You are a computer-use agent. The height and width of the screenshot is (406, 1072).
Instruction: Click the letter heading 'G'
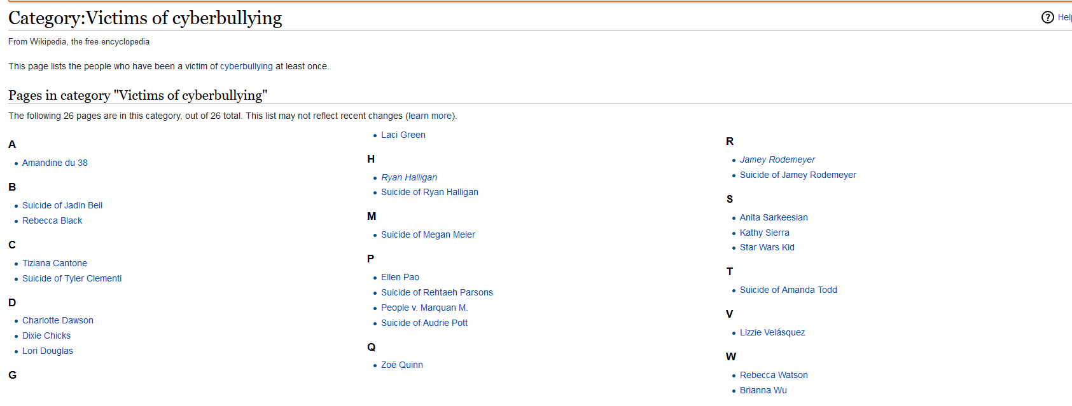(13, 376)
